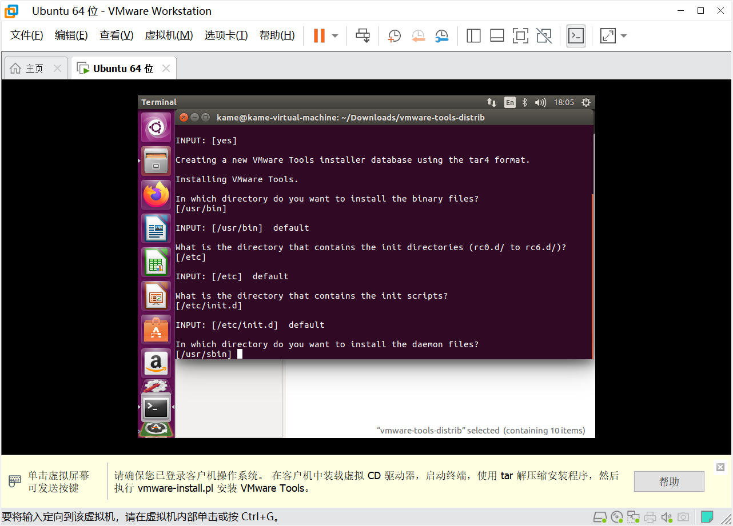Open the 虚拟机(M) menu
The height and width of the screenshot is (526, 733).
[169, 35]
